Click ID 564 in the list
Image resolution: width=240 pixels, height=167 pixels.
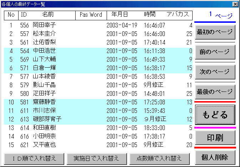pyautogui.click(x=25, y=51)
